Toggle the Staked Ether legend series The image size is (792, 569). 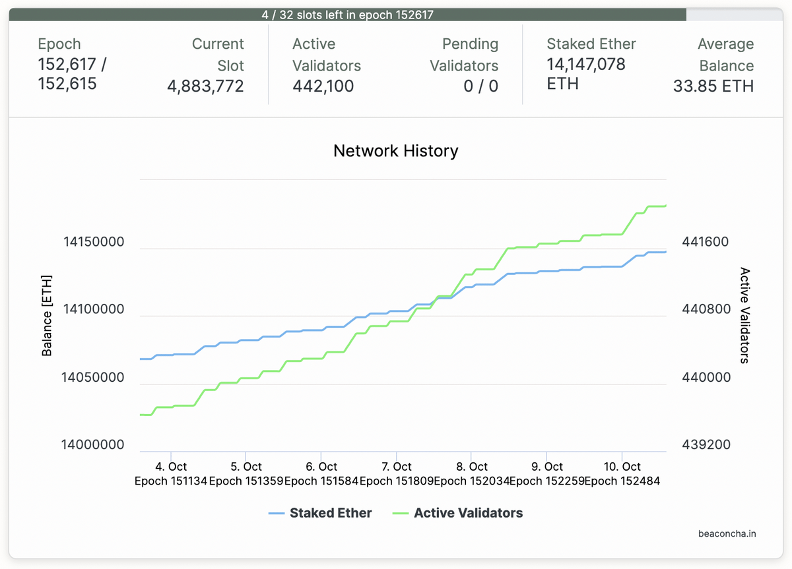click(x=330, y=513)
